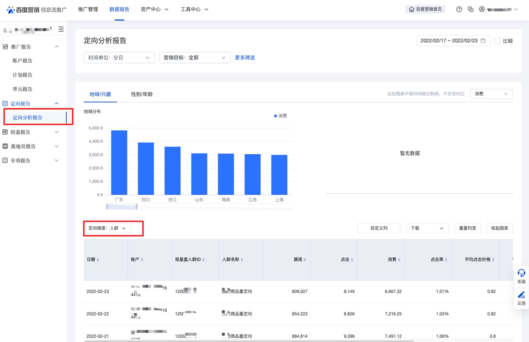Click the chart's region range slider handle
The height and width of the screenshot is (342, 529).
pyautogui.click(x=136, y=207)
